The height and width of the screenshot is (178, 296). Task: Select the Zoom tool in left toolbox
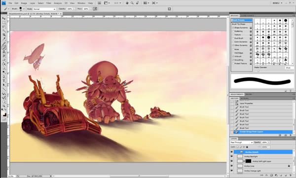[4, 107]
